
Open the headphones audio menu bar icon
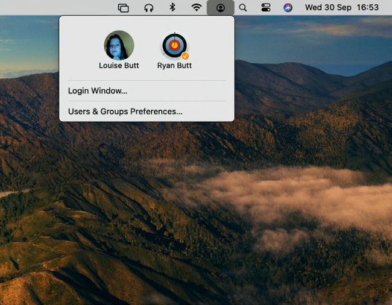click(x=148, y=8)
